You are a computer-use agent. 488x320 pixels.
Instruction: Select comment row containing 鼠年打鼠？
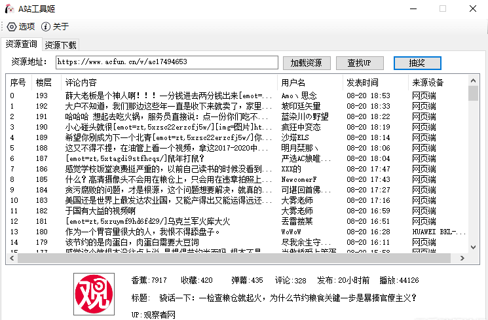point(237,158)
